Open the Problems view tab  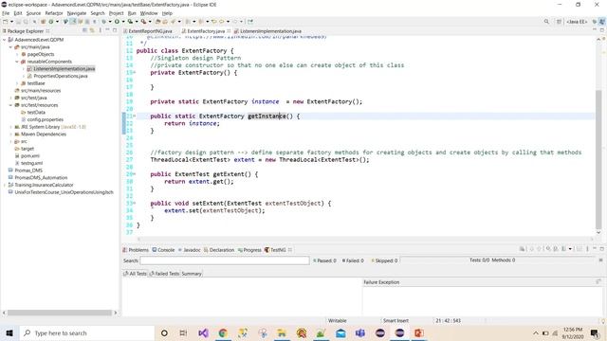click(136, 250)
